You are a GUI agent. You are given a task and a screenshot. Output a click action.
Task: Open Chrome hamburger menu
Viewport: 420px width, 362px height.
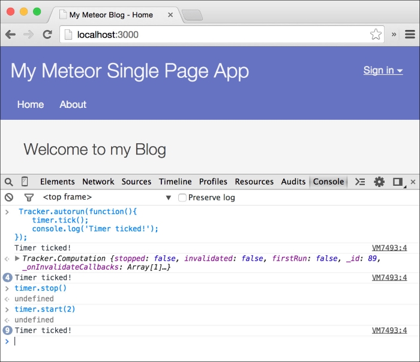(x=410, y=35)
